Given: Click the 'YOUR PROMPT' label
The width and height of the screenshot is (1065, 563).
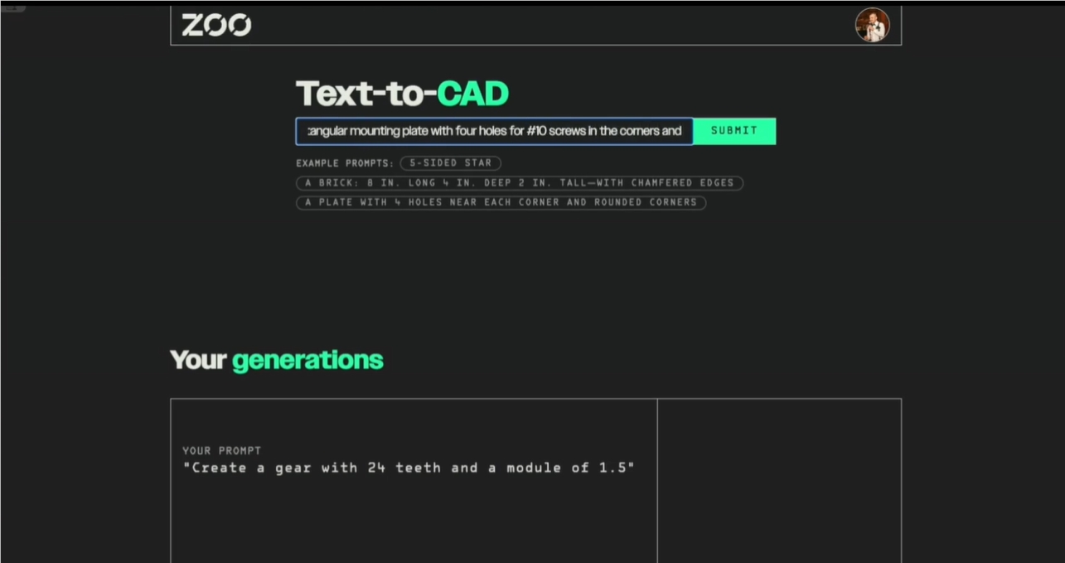Looking at the screenshot, I should [221, 451].
